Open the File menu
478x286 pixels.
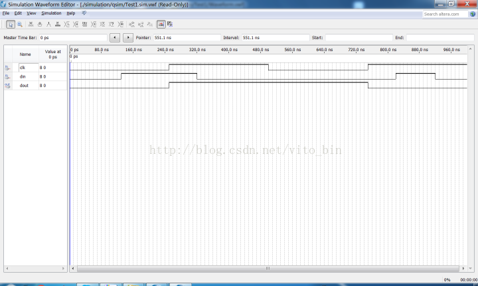click(6, 13)
